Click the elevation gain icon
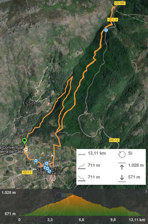 pyautogui.click(x=82, y=166)
